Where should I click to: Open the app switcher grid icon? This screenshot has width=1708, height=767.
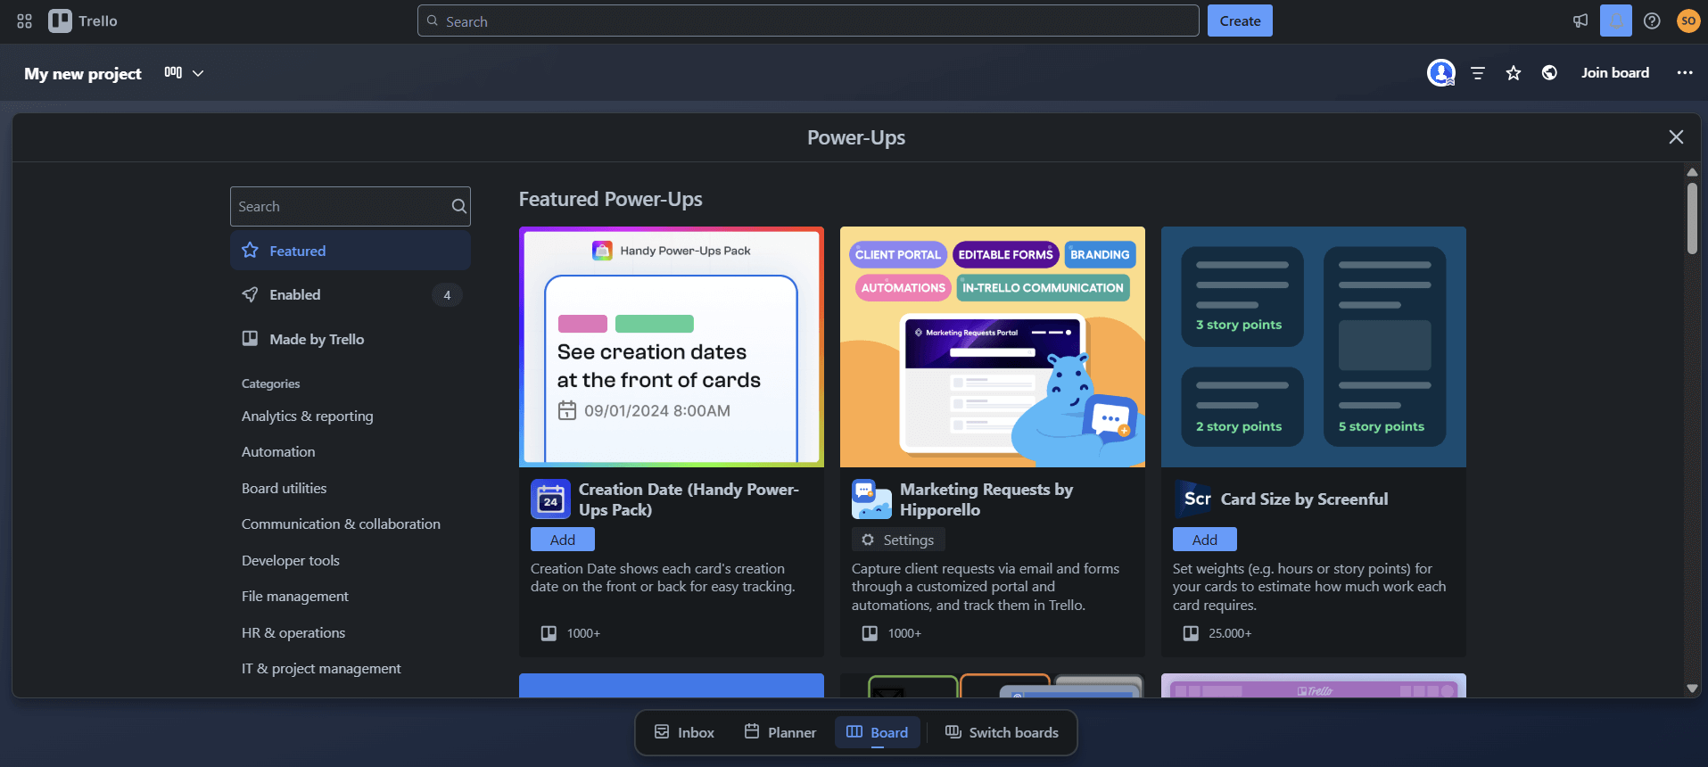pyautogui.click(x=24, y=21)
